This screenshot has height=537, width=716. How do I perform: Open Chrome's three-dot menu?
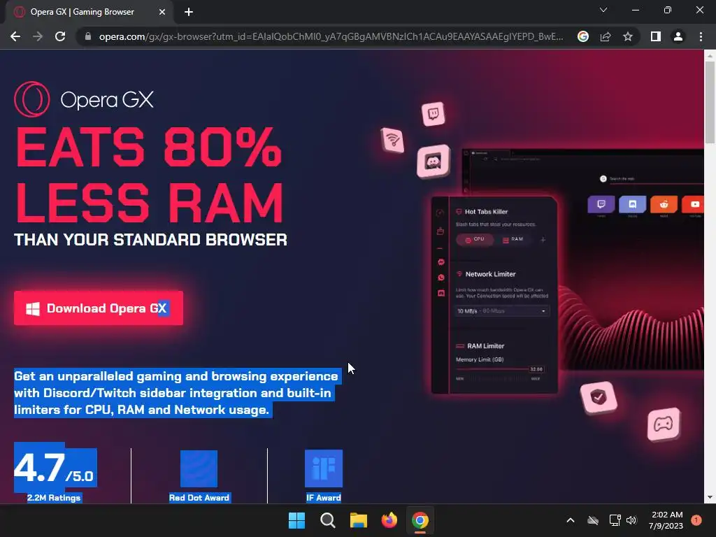tap(701, 36)
